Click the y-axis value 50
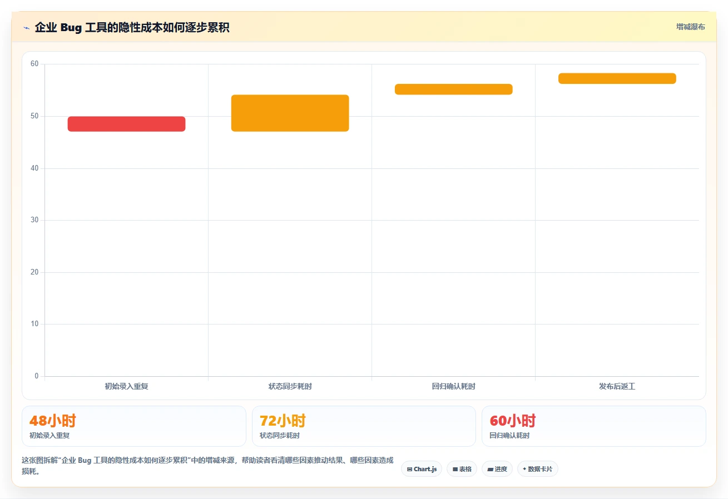Screen dimensions: 728x499 (34, 116)
